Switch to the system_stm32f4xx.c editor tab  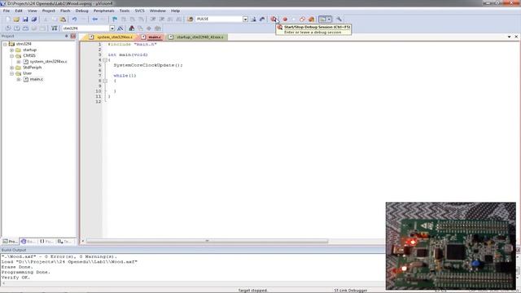point(112,37)
